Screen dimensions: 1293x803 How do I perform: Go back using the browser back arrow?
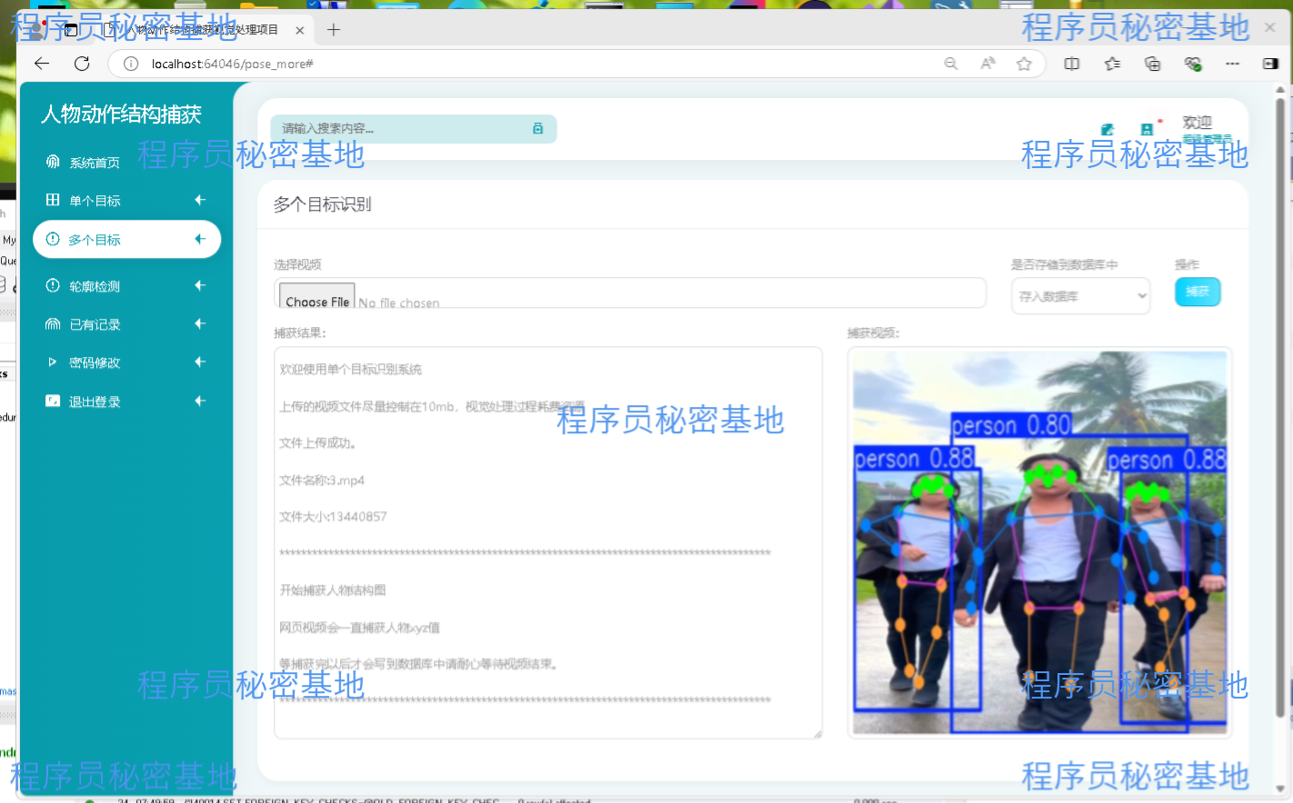coord(42,63)
